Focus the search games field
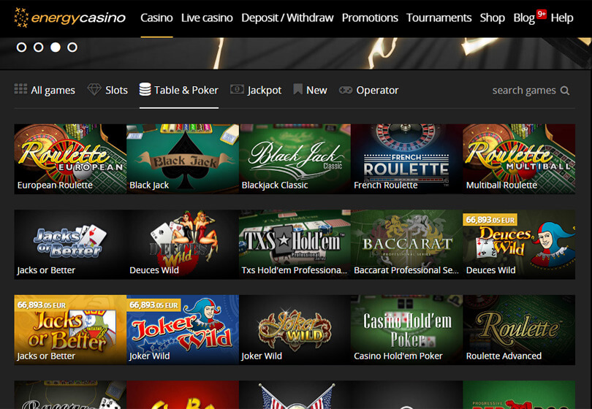The height and width of the screenshot is (409, 592). (523, 91)
